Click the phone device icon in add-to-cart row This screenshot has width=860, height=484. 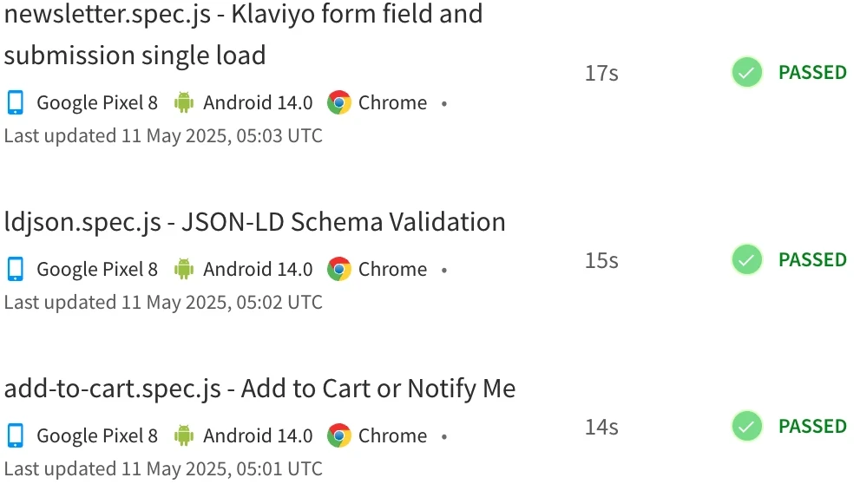16,435
